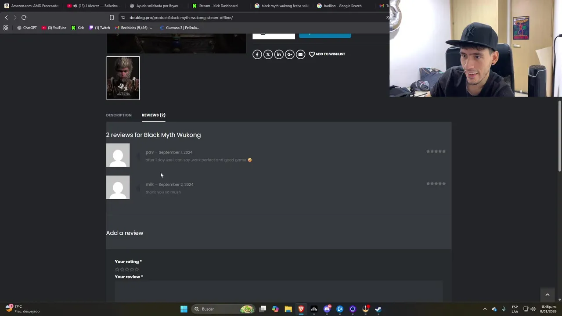562x316 pixels.
Task: Open volume control in tray
Action: 533,309
